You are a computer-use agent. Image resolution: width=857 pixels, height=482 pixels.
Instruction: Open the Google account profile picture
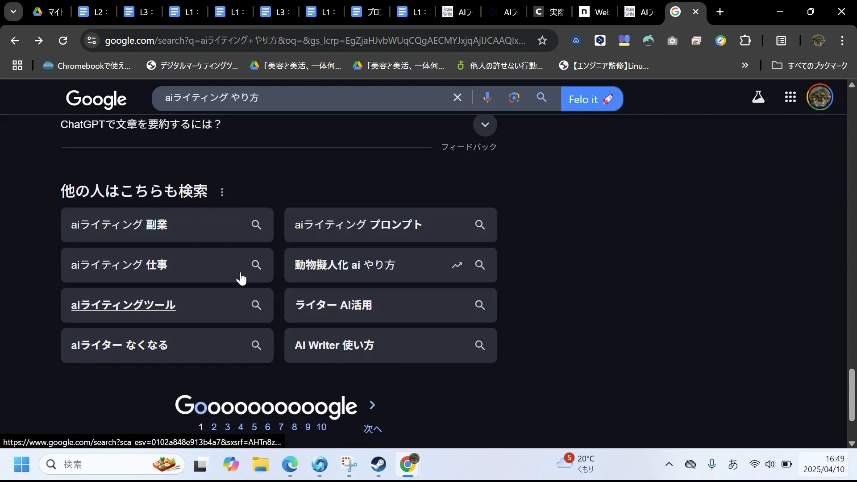[820, 97]
